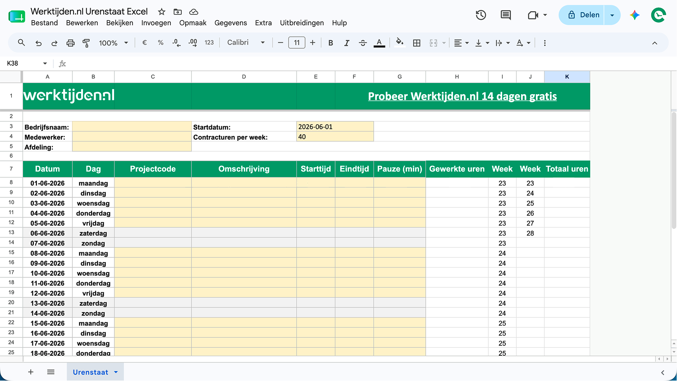This screenshot has width=677, height=381.
Task: Print the spreadsheet
Action: click(70, 43)
